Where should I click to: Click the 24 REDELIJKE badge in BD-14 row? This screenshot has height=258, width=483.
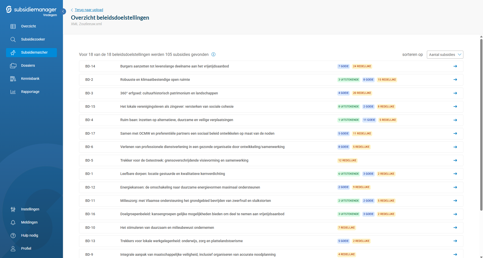coord(362,66)
